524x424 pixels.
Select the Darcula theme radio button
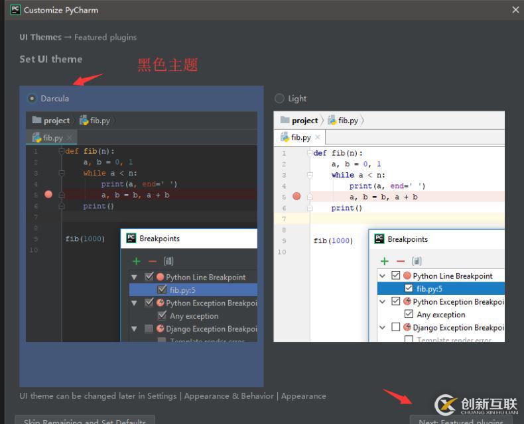click(32, 99)
